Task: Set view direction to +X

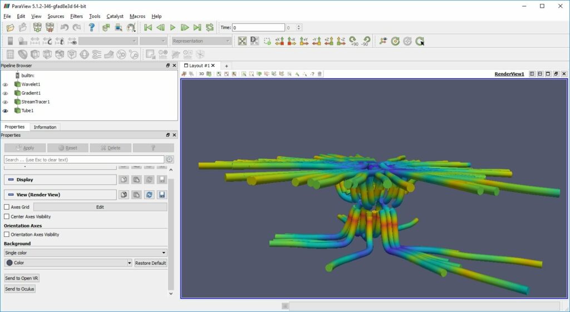Action: tap(279, 41)
